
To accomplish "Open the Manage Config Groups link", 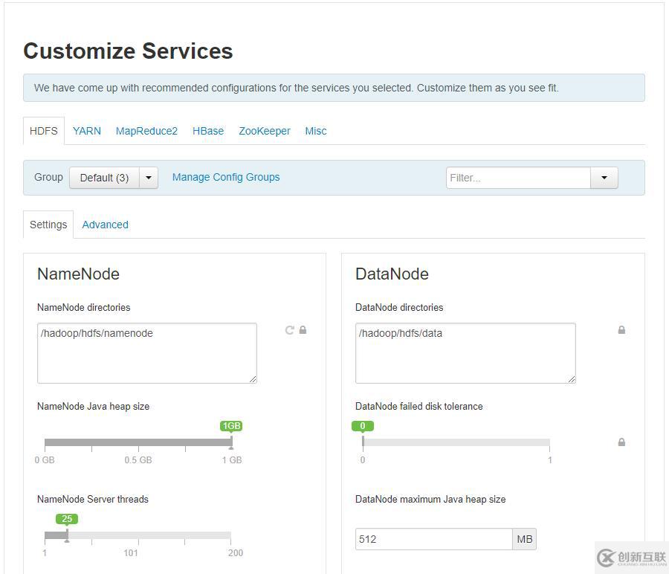I will [226, 177].
